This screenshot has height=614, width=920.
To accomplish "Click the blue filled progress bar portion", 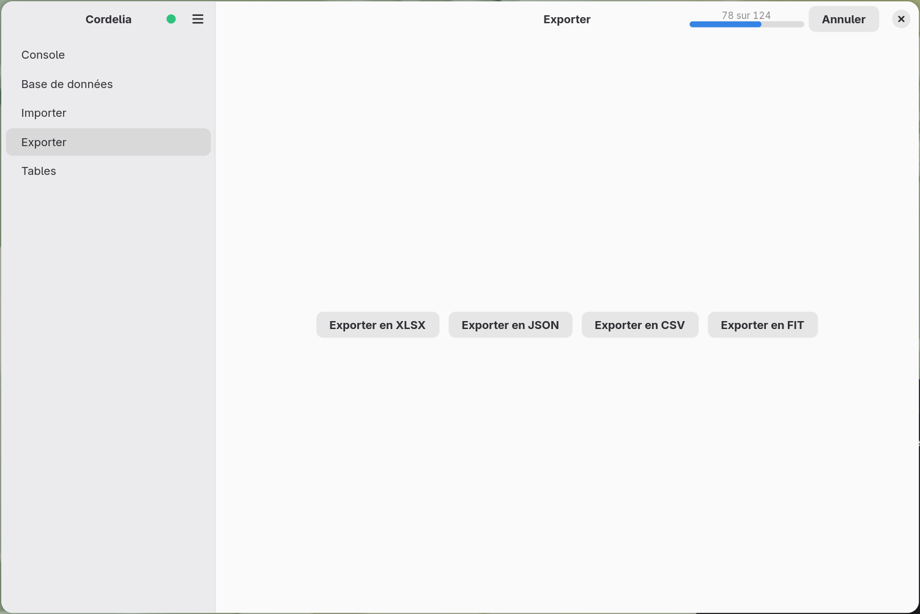I will coord(725,24).
